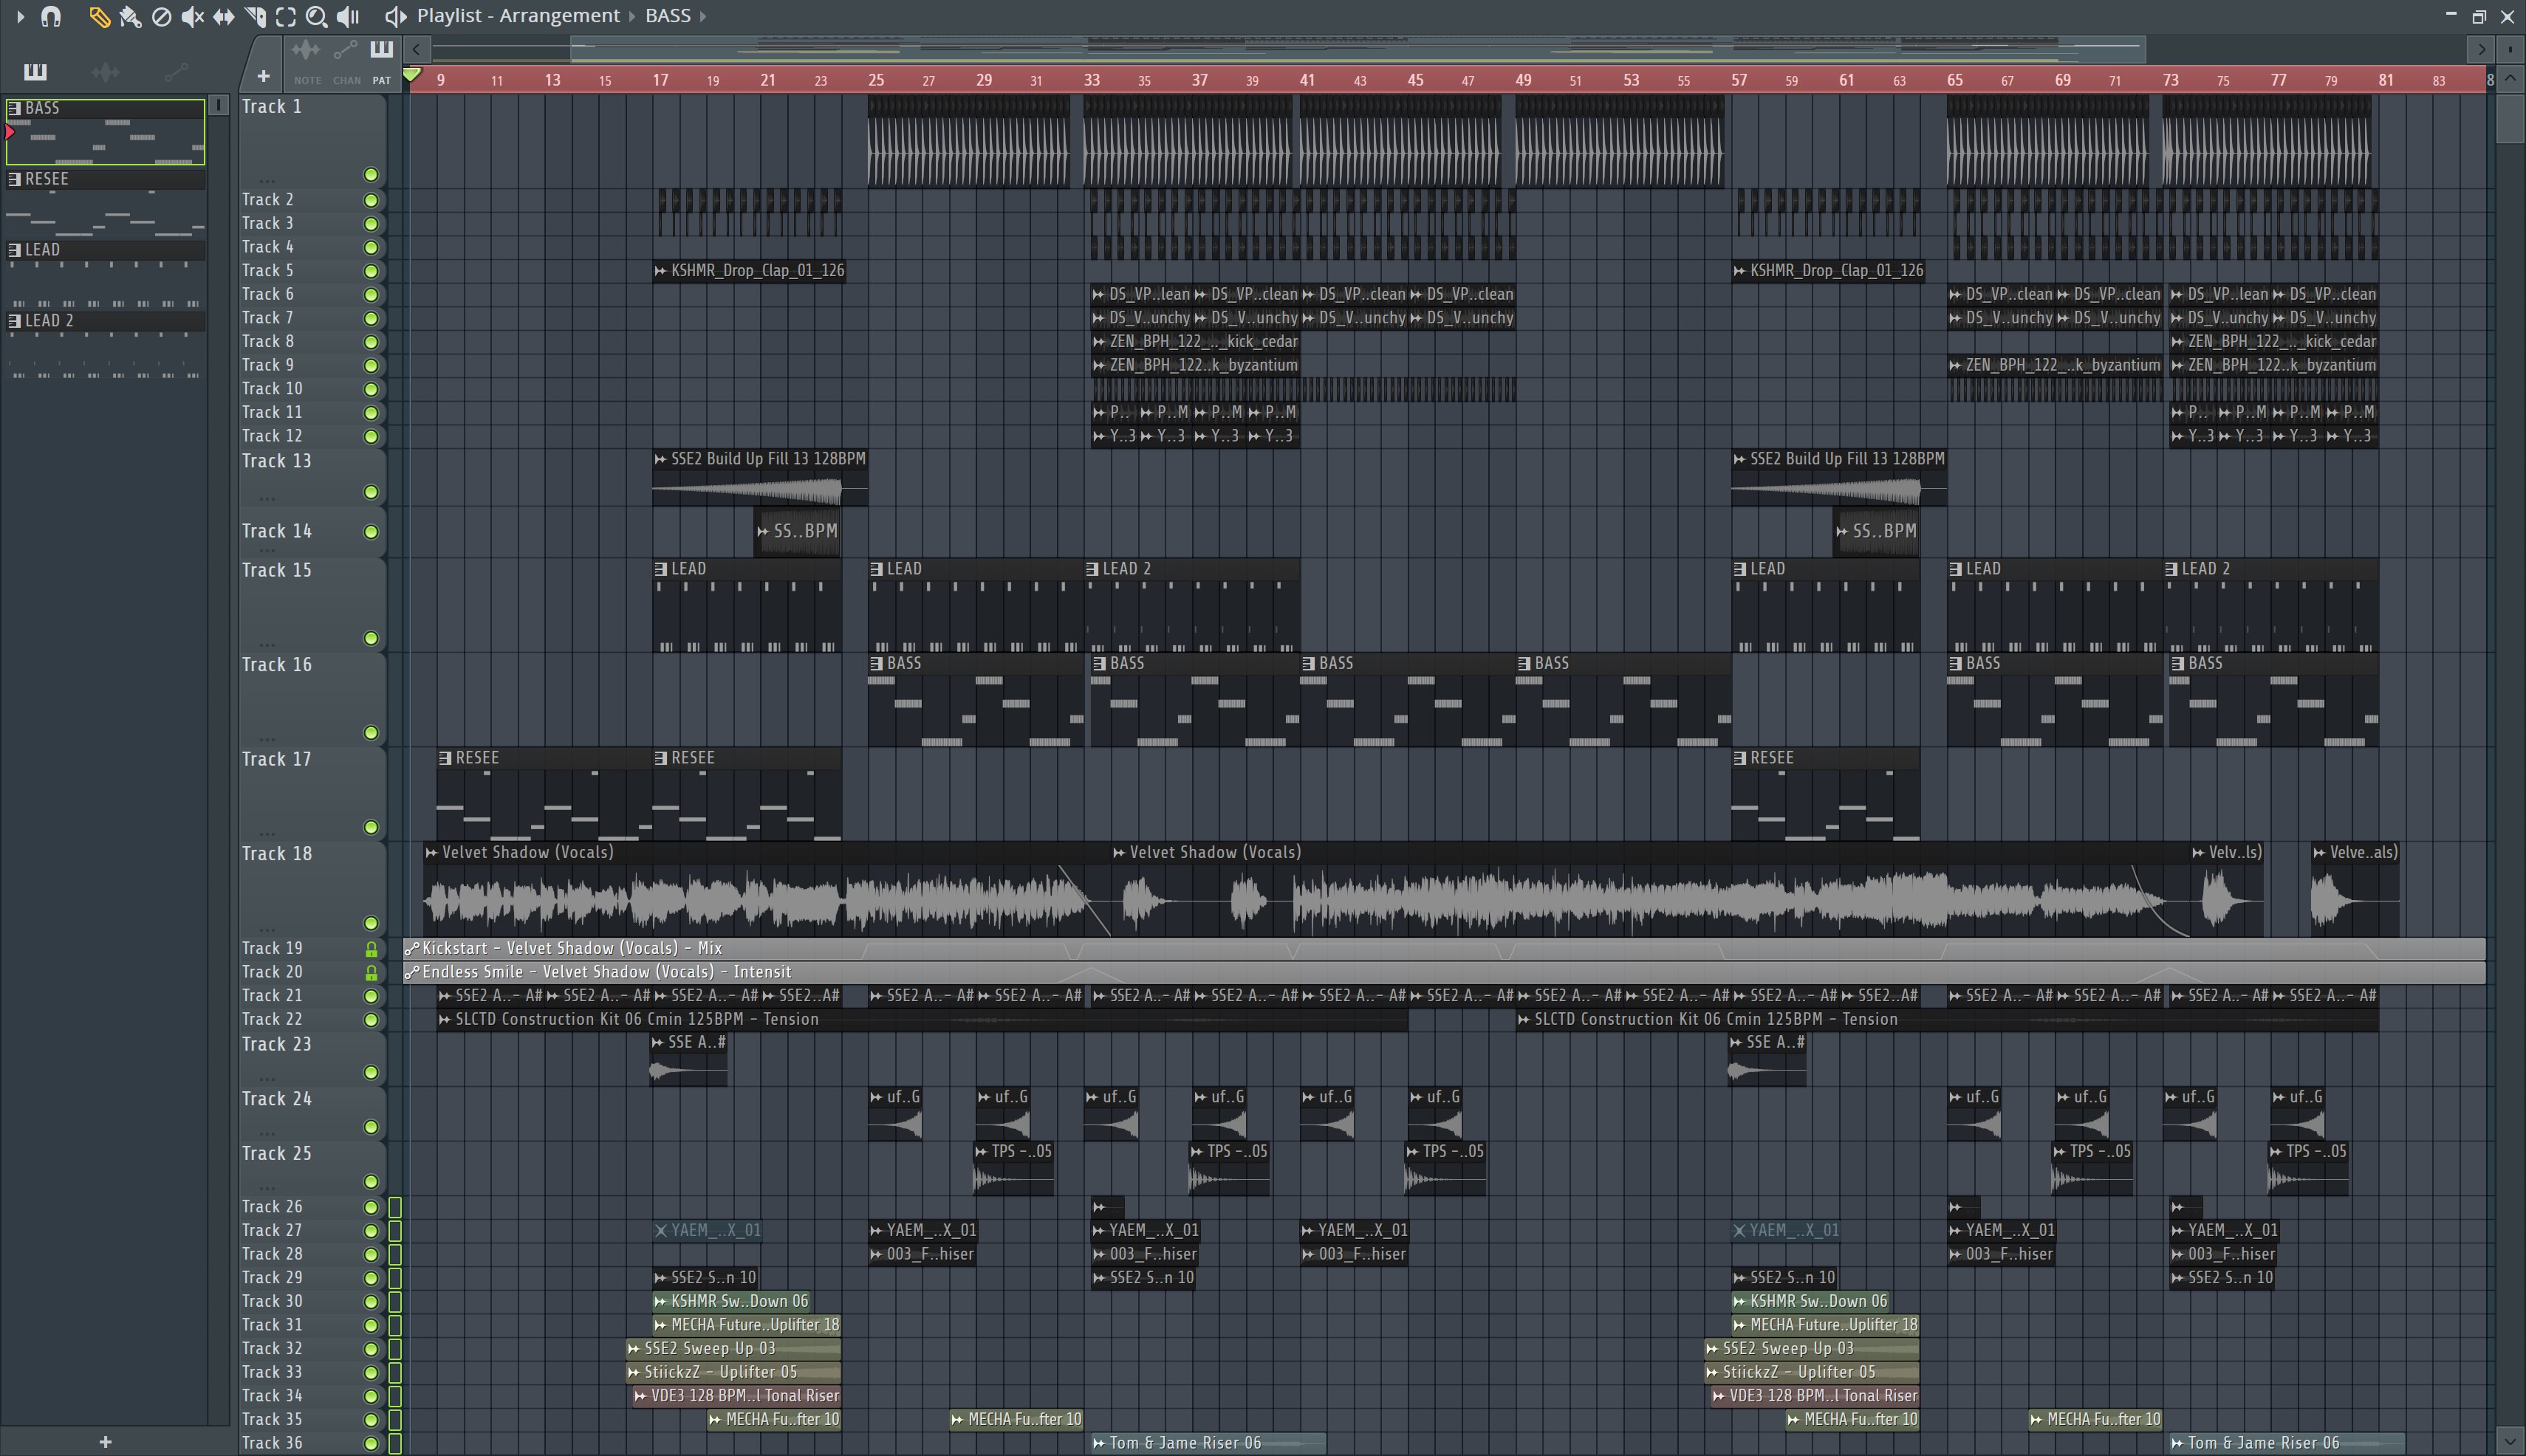Toggle the lock icon on Track 20
The height and width of the screenshot is (1456, 2526).
pos(372,972)
